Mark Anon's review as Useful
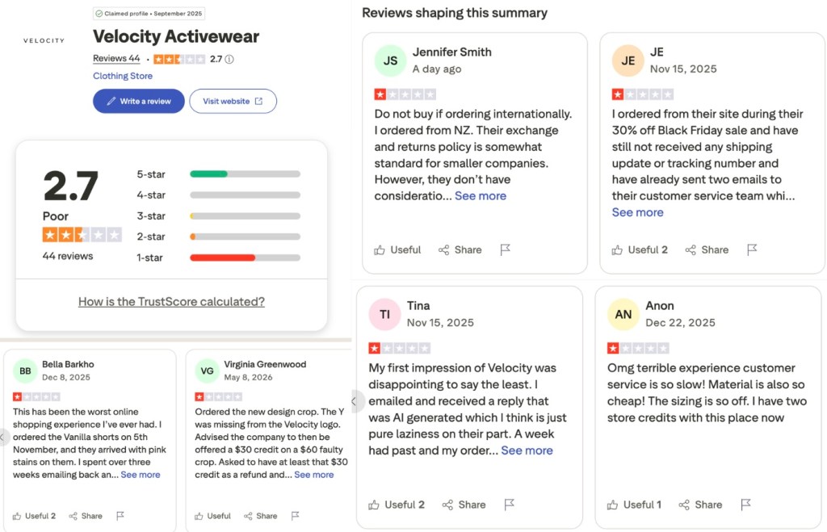 [x=634, y=505]
